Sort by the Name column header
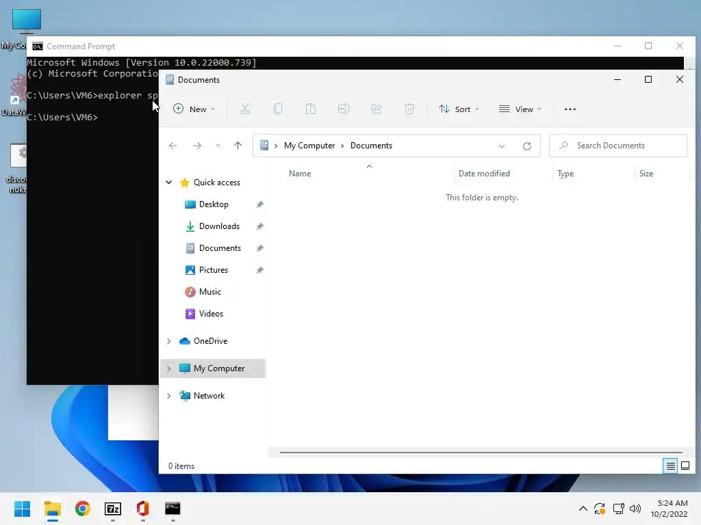The height and width of the screenshot is (525, 701). pos(300,174)
